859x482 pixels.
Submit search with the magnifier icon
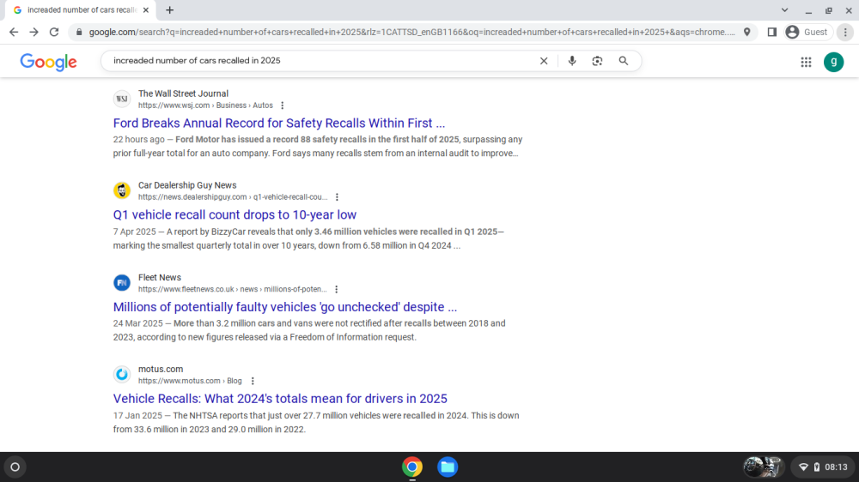[624, 61]
